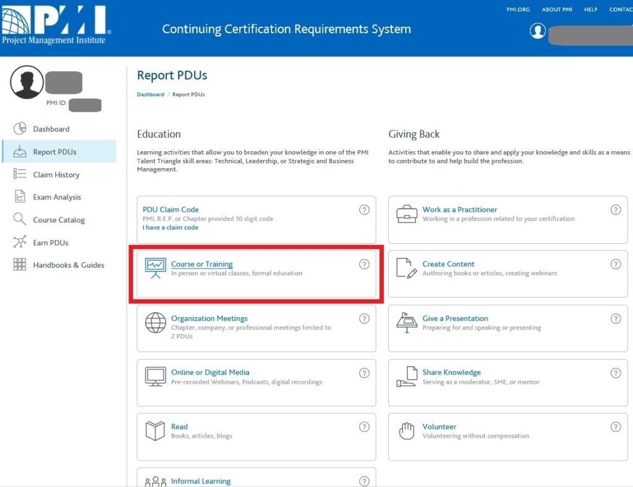Open help for Online or Digital Media
The image size is (633, 487).
[364, 373]
